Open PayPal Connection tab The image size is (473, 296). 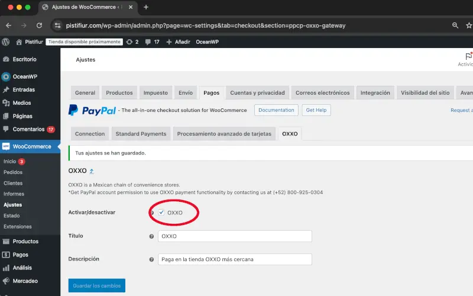pyautogui.click(x=90, y=134)
